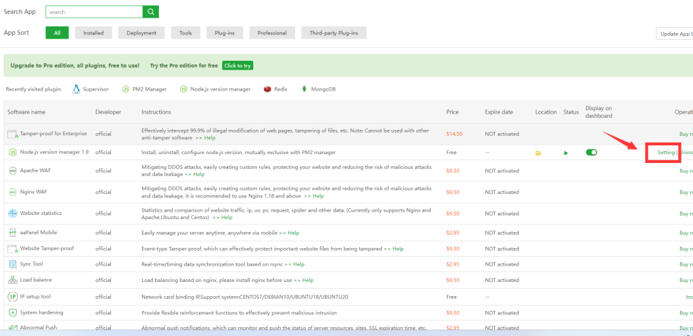
Task: Click the aaPanel Mobile app icon
Action: (12, 233)
